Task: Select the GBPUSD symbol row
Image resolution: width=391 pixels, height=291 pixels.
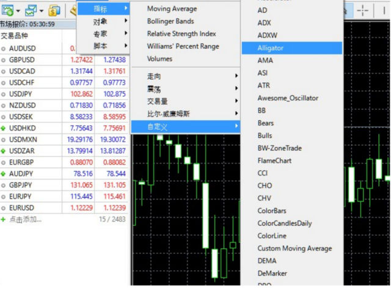Action: 22,59
